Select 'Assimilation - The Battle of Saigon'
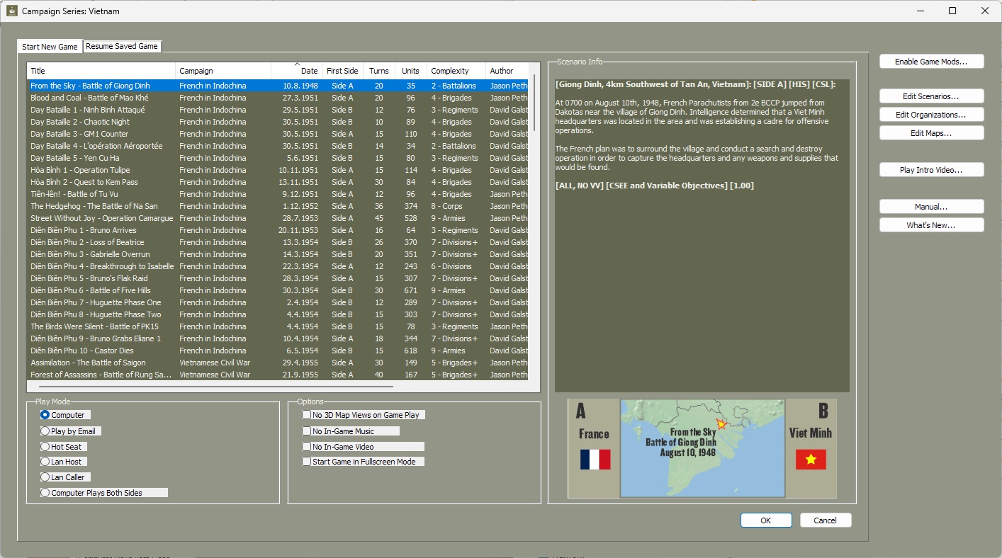1002x558 pixels. click(278, 363)
